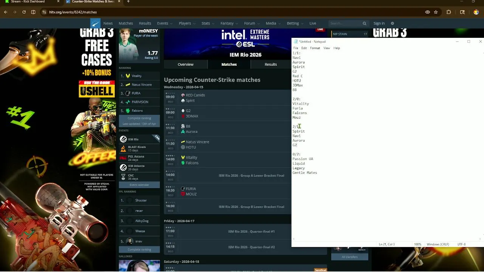Expand the Fantasy dropdown menu
This screenshot has height=272, width=484.
(229, 23)
